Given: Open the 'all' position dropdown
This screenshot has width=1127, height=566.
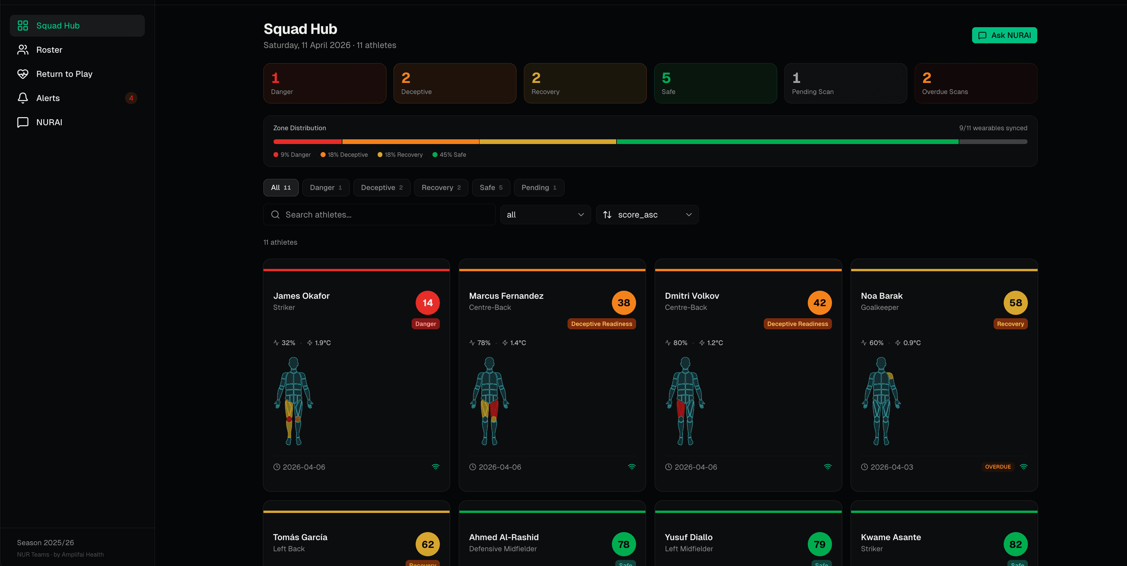Looking at the screenshot, I should [x=545, y=214].
